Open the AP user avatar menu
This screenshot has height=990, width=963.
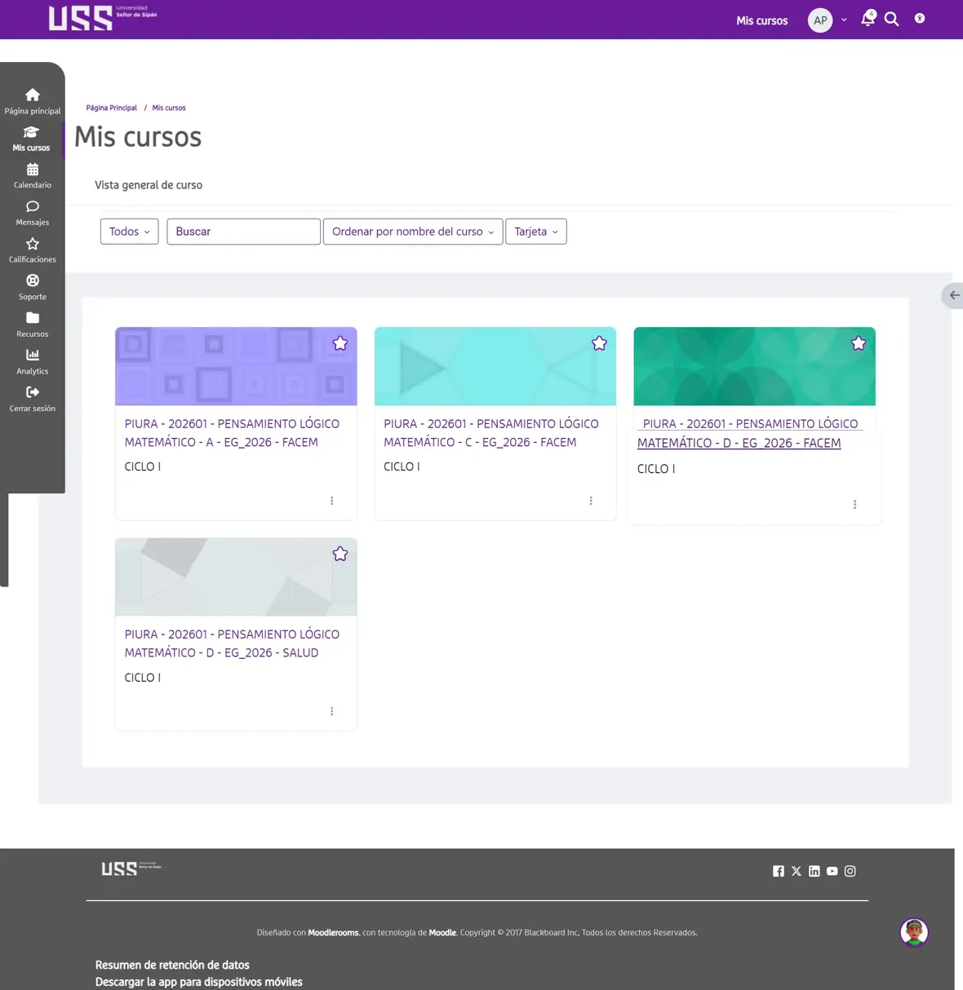[x=820, y=20]
